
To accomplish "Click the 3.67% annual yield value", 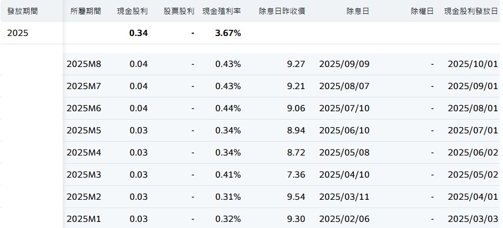I will (228, 33).
